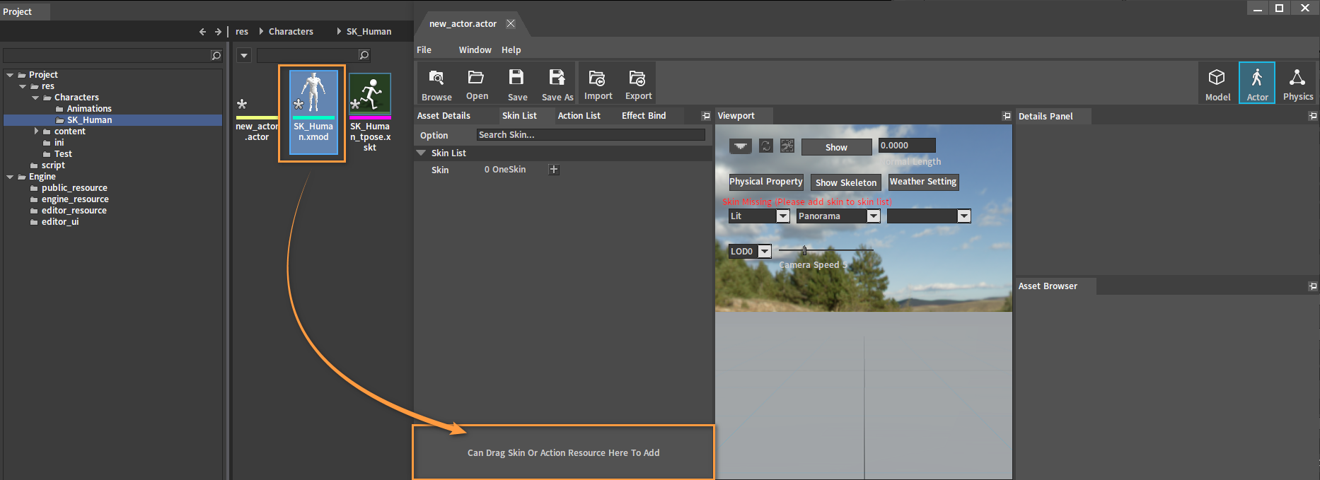The height and width of the screenshot is (480, 1320).
Task: Adjust the Camera Speed slider handle
Action: 804,250
